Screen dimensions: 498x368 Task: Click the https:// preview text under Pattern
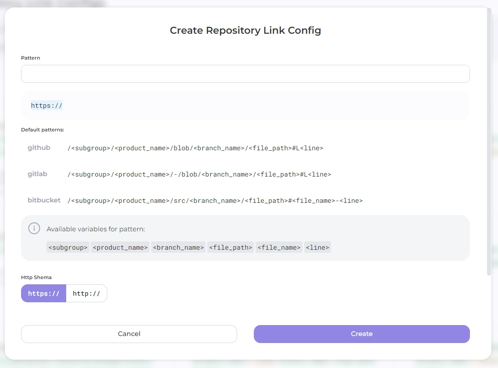click(47, 106)
